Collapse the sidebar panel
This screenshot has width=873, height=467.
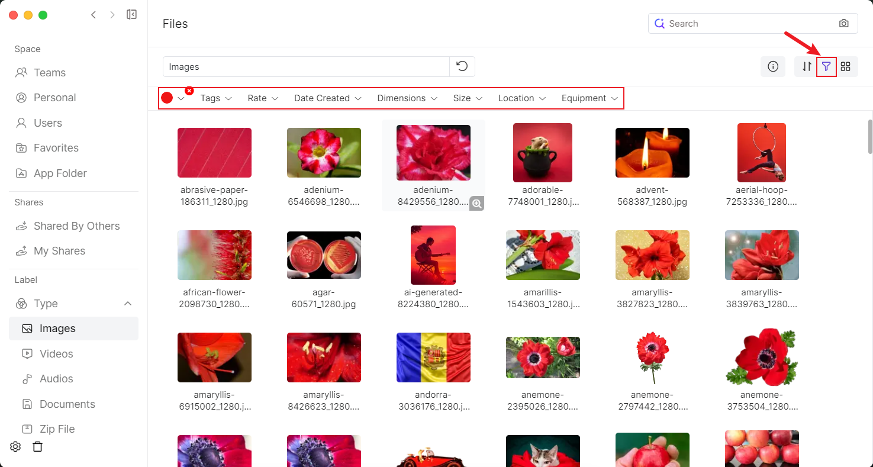pyautogui.click(x=132, y=15)
